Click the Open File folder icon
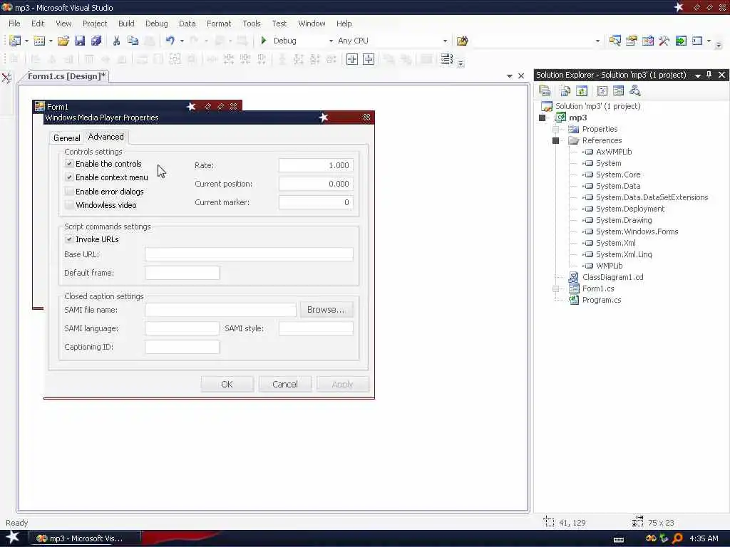Image resolution: width=730 pixels, height=547 pixels. (x=63, y=41)
